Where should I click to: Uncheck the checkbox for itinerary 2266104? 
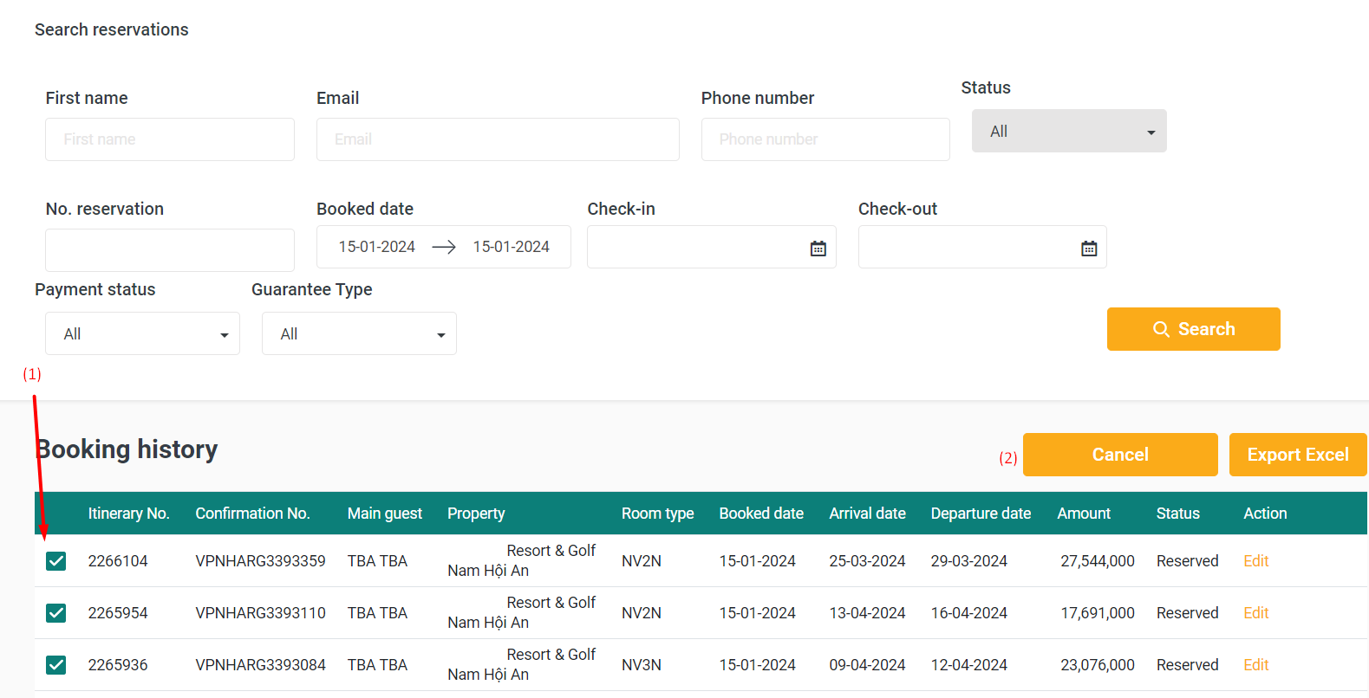[x=56, y=561]
